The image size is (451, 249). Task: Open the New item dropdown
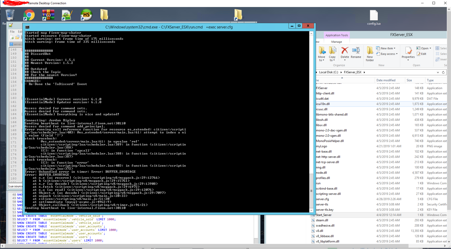(x=386, y=48)
